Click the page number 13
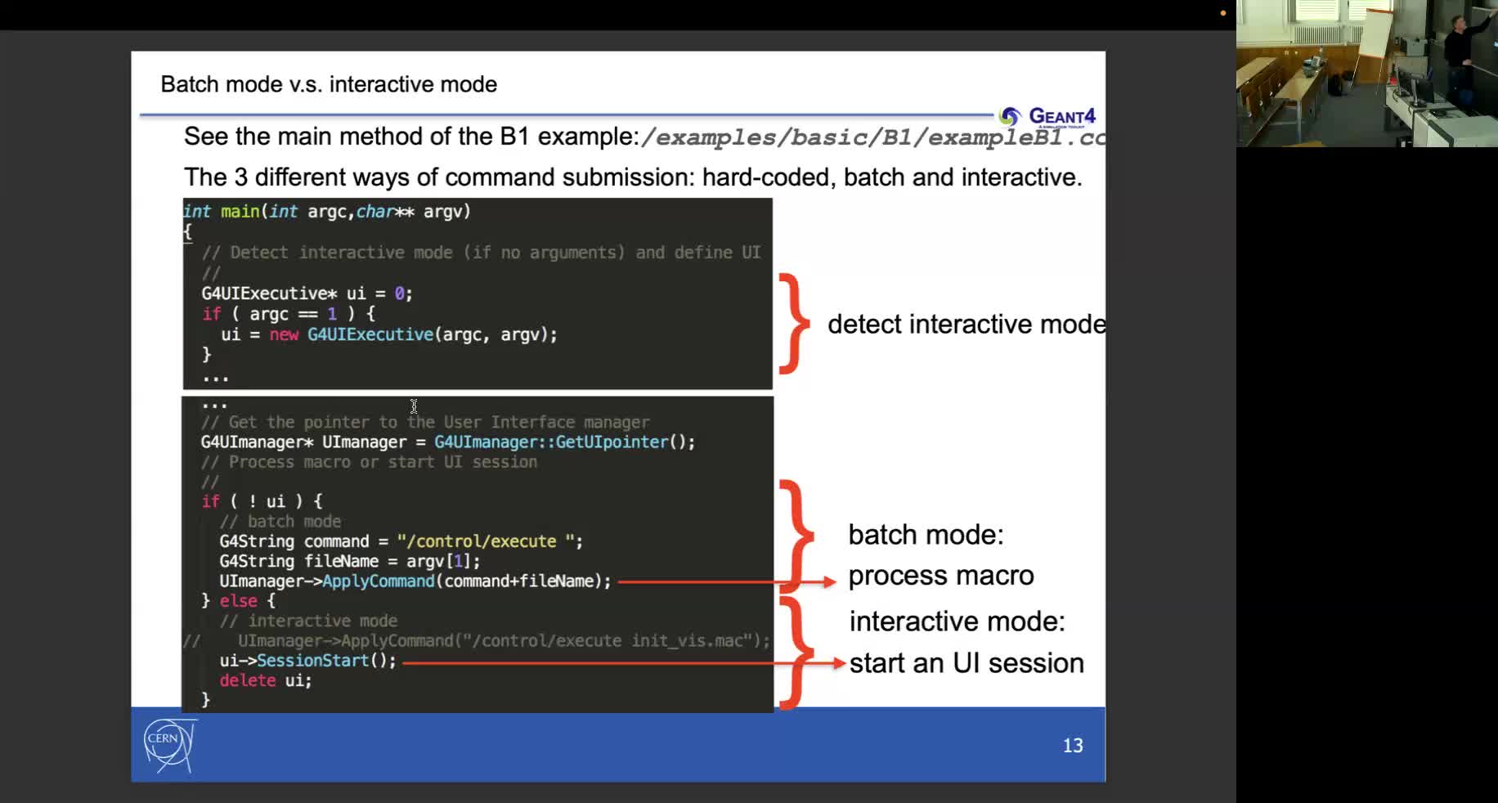 pyautogui.click(x=1073, y=745)
